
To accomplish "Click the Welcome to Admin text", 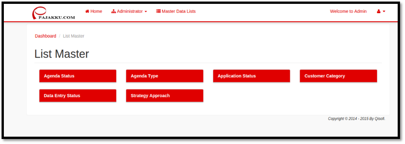I will [x=348, y=12].
